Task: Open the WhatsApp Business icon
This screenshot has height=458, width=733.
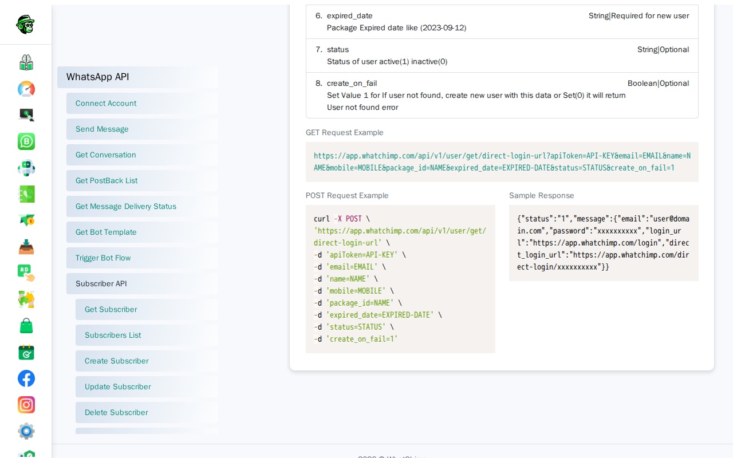Action: (26, 141)
